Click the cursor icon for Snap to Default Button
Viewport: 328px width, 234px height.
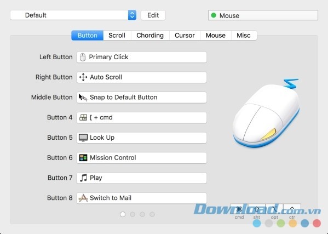pyautogui.click(x=83, y=98)
